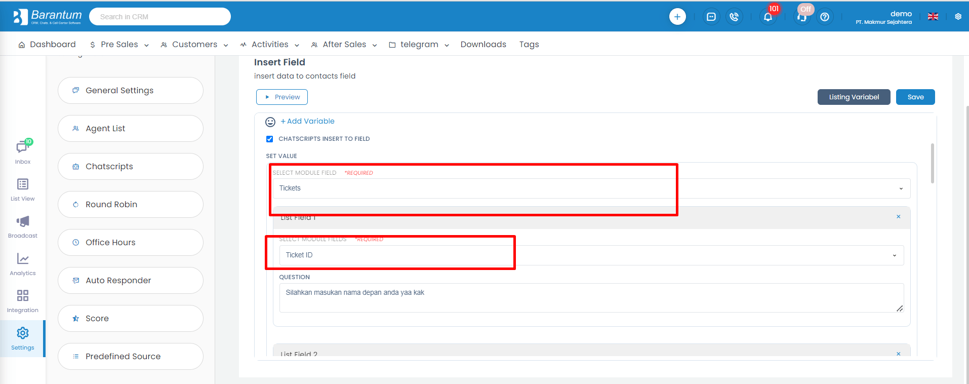Click the List Field 1 header
The image size is (969, 384).
tap(591, 218)
